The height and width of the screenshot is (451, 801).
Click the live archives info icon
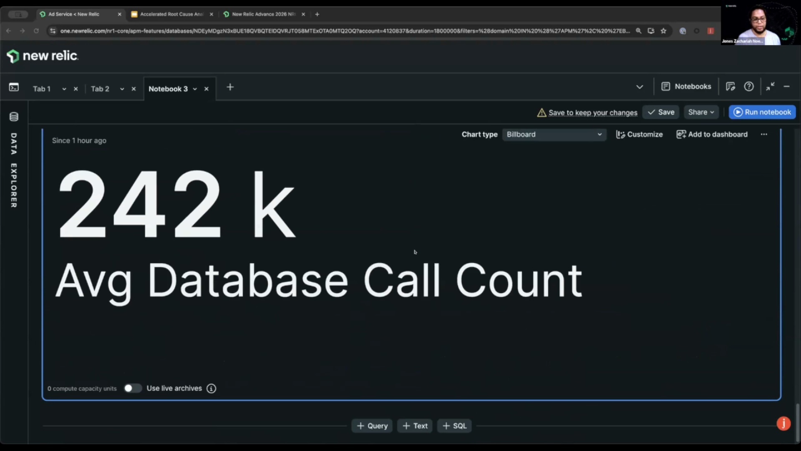[x=212, y=389]
